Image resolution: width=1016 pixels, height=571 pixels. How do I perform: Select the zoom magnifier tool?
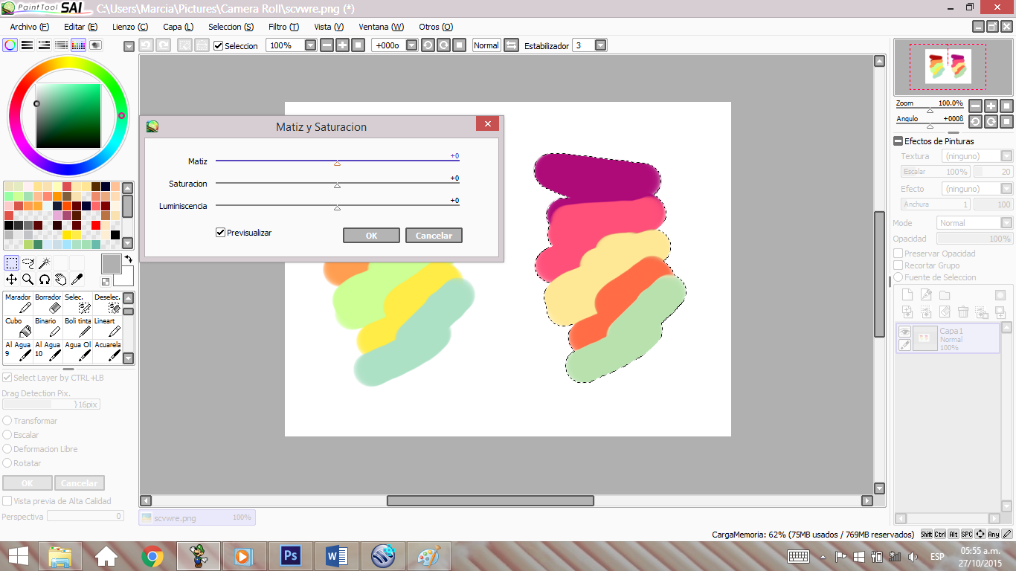click(x=28, y=280)
